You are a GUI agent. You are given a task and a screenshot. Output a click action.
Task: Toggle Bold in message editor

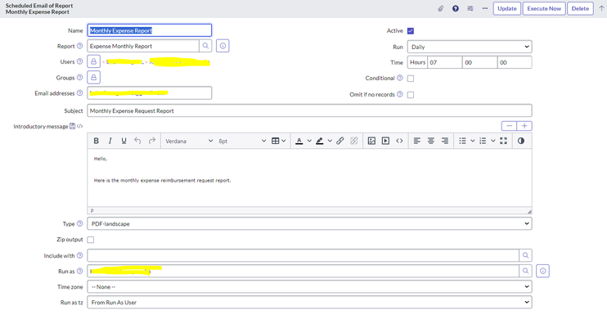96,141
